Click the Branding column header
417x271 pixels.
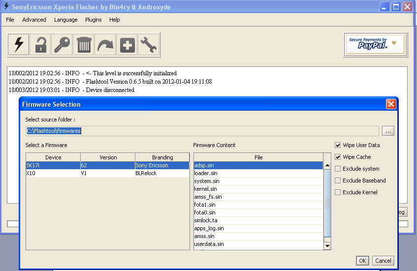click(162, 157)
